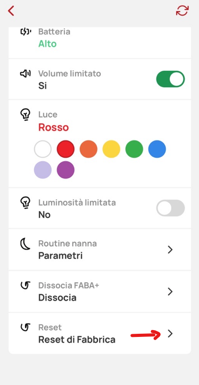Open Routine nanna via its chevron
The height and width of the screenshot is (385, 199).
[170, 250]
